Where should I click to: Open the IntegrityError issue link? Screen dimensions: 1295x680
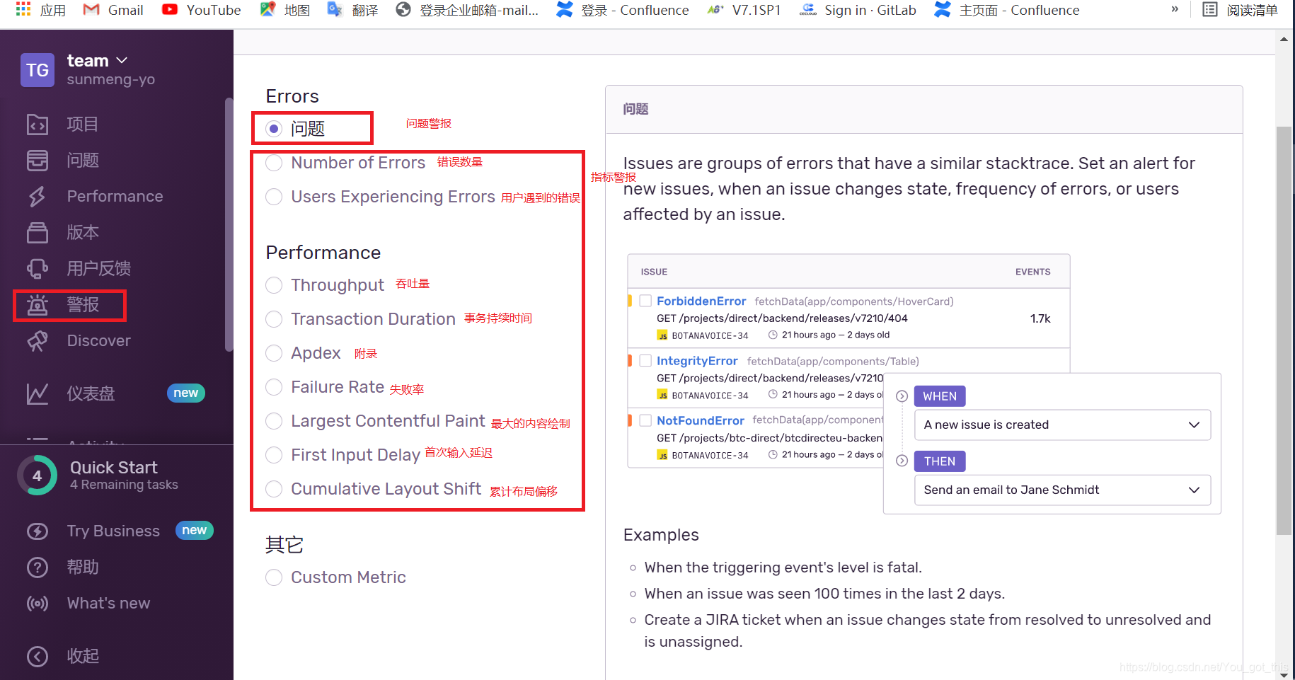pos(697,361)
